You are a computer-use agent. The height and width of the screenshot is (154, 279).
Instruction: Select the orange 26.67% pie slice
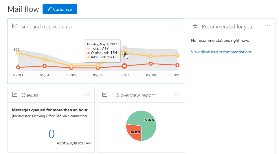pos(133,132)
